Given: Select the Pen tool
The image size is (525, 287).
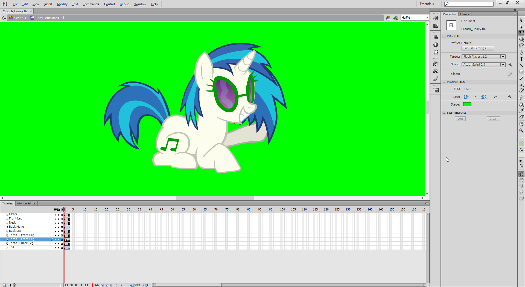Looking at the screenshot, I should [521, 52].
